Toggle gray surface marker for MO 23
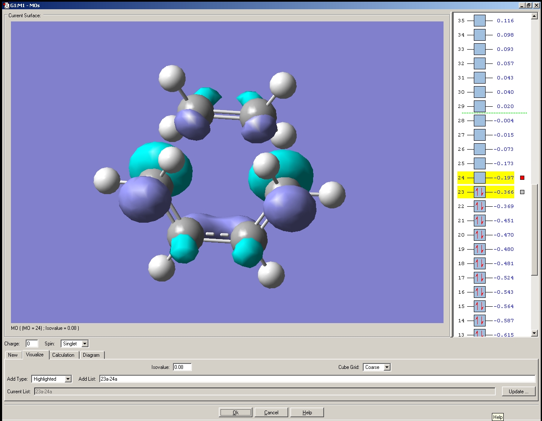This screenshot has height=421, width=542. [522, 192]
